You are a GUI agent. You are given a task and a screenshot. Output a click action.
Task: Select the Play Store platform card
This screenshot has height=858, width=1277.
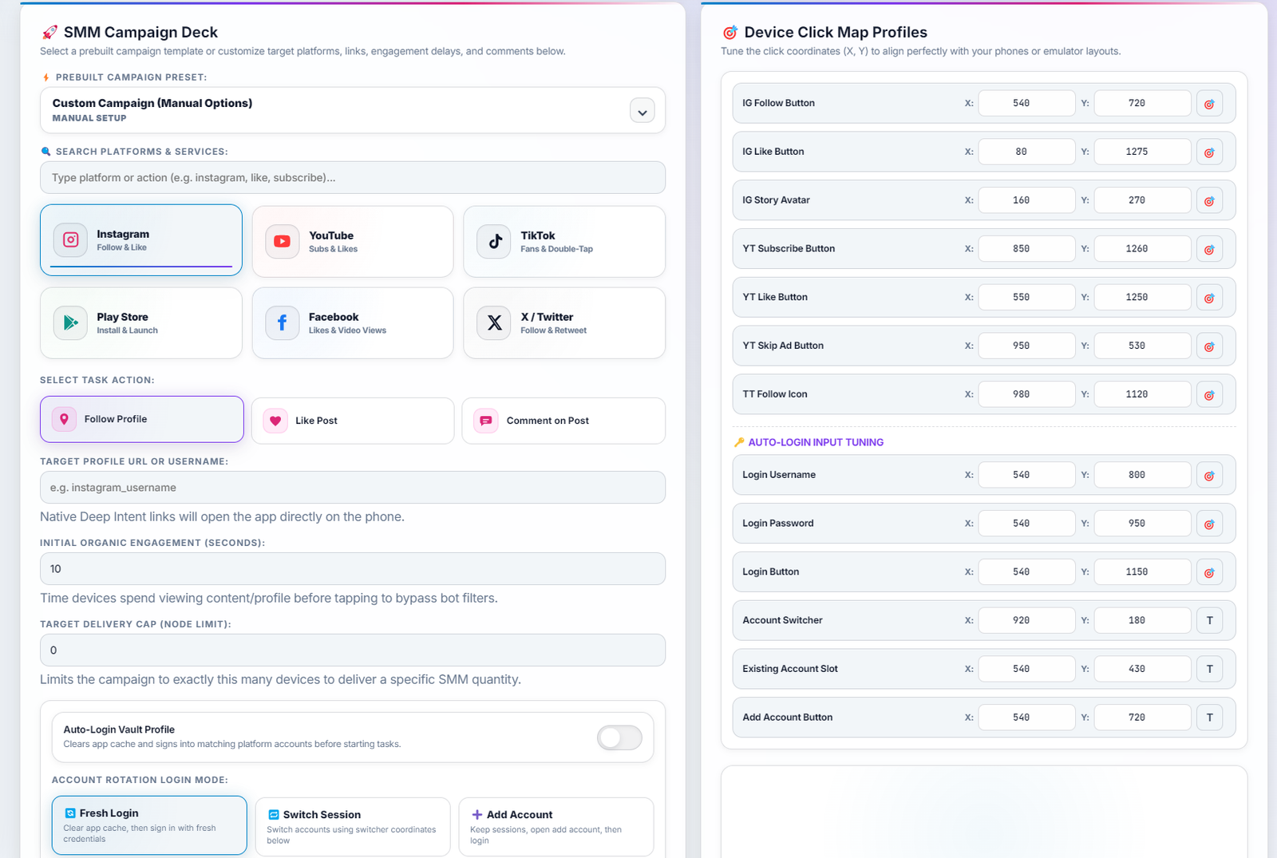click(141, 323)
